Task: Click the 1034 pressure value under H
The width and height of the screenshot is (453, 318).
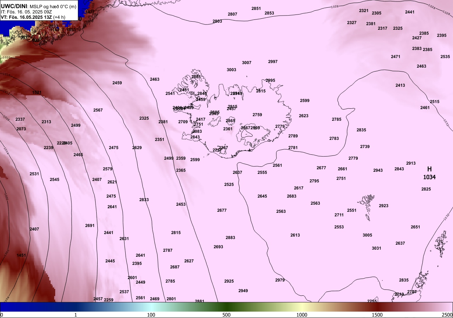Action: tap(429, 177)
